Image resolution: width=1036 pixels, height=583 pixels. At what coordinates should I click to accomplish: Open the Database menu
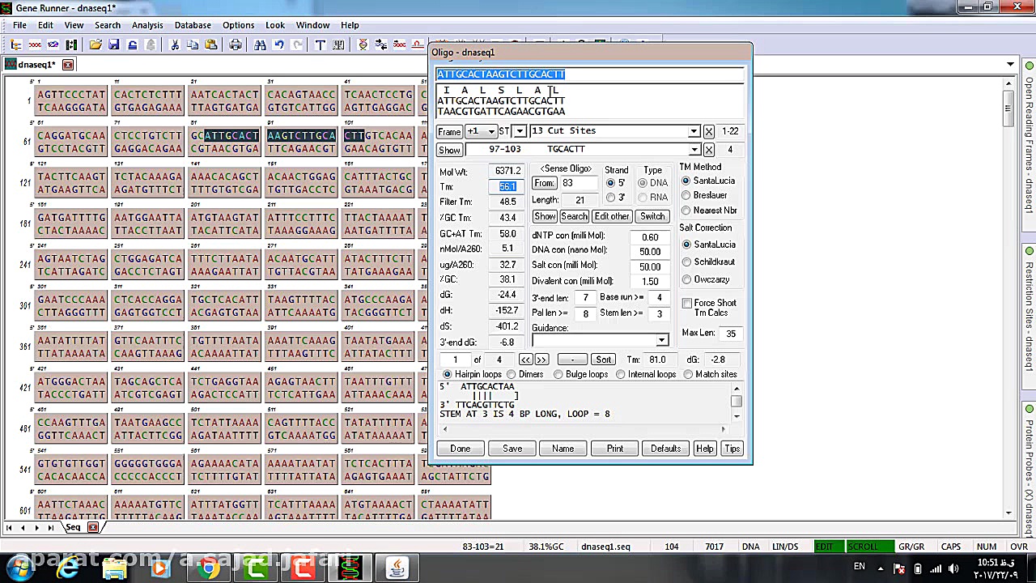193,25
